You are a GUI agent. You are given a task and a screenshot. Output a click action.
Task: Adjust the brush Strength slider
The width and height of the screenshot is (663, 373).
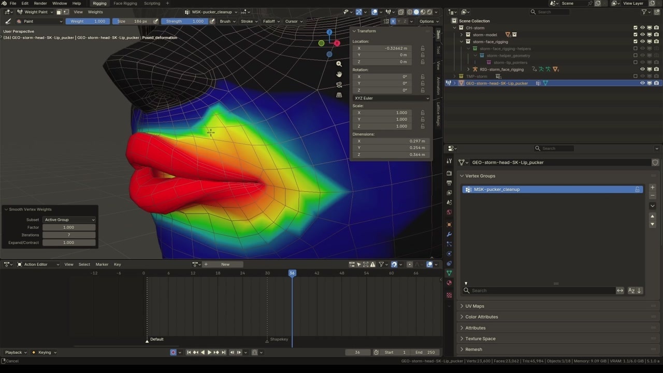(184, 21)
